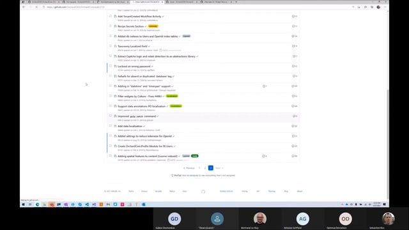Click comments icon on Recipe Secrets Section row
409x230 pixels.
(x=295, y=26)
